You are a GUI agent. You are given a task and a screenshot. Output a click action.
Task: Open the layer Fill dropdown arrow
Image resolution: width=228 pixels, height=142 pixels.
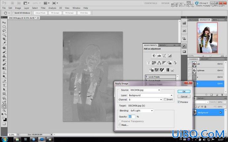tap(225, 107)
